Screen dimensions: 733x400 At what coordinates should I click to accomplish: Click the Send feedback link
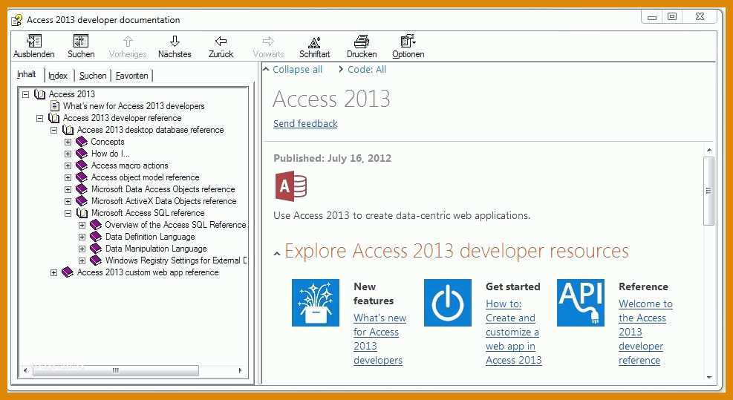click(x=305, y=123)
